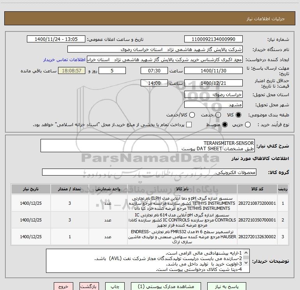Click the شماره نیاز number field
Viewport: 300px width, 290px height.
point(214,39)
